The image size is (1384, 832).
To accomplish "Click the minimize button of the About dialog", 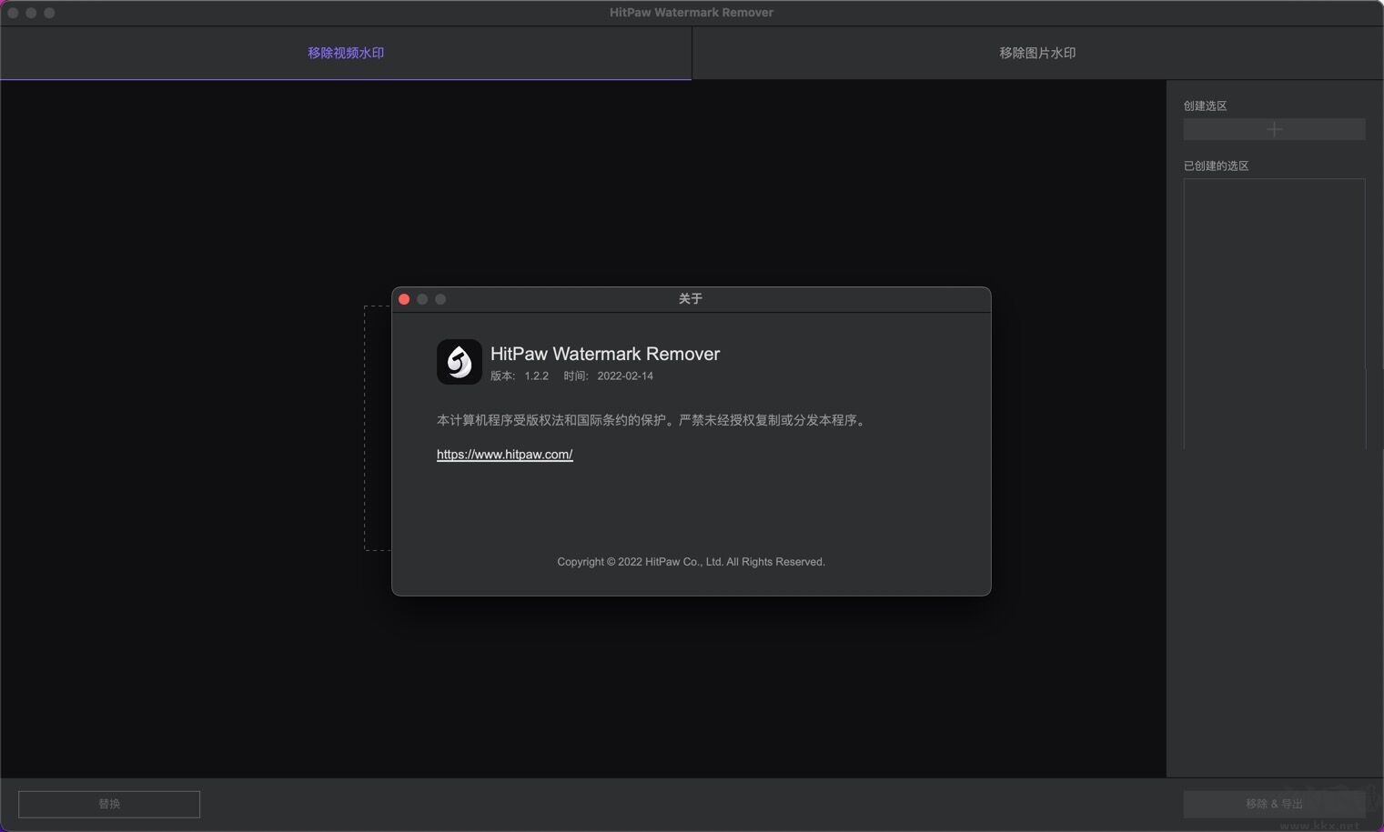I will [x=422, y=298].
